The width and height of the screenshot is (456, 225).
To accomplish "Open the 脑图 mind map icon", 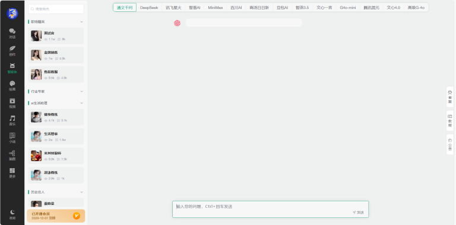I will [12, 155].
